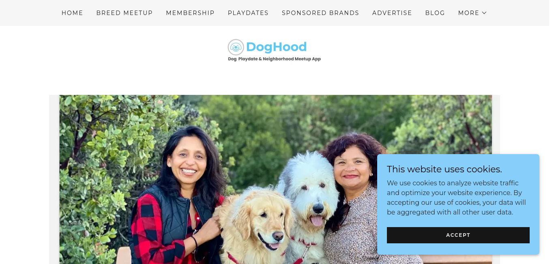The height and width of the screenshot is (264, 554).
Task: Open the MORE dropdown menu
Action: point(472,13)
